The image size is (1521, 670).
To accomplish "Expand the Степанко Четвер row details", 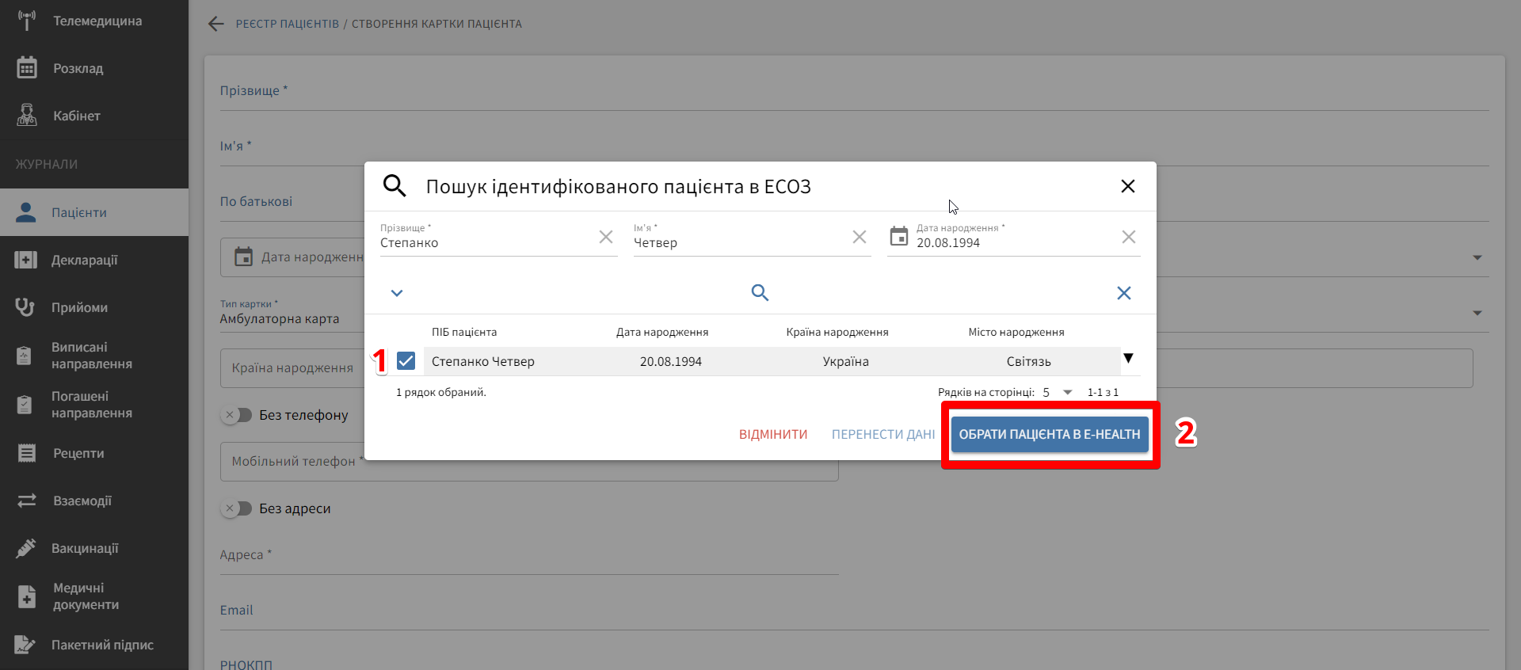I will [x=1128, y=359].
